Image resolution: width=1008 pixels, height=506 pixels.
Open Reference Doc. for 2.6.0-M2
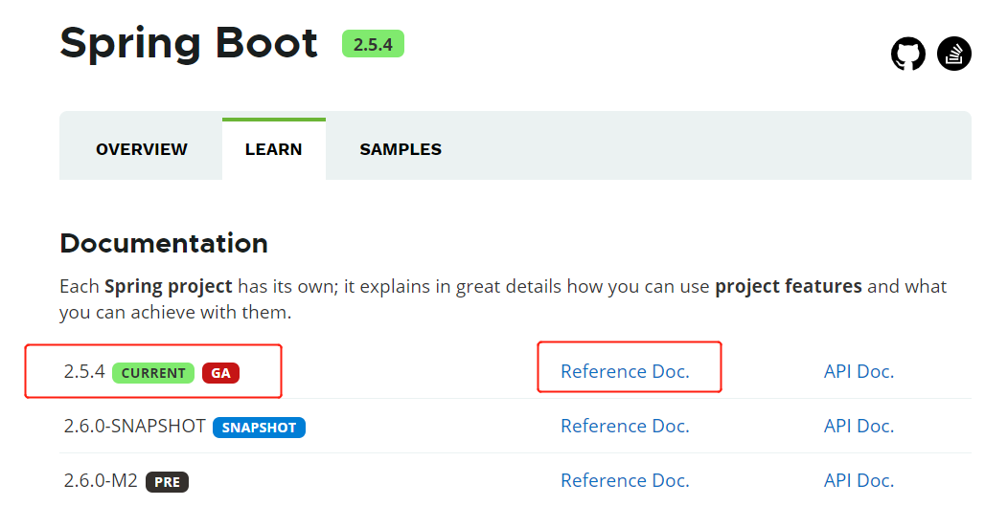(x=625, y=480)
